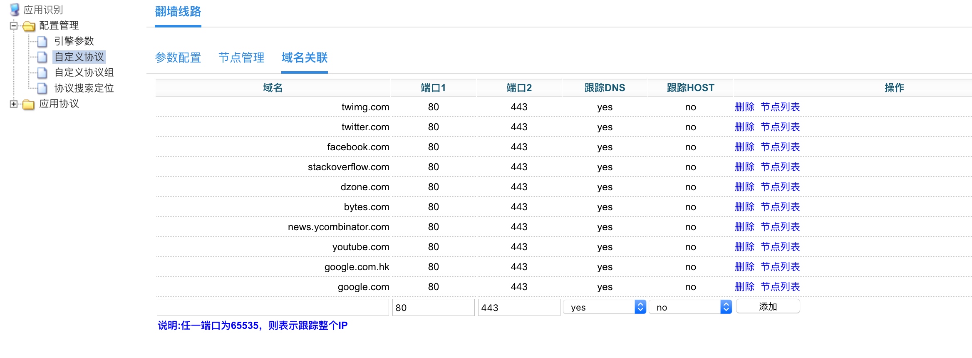The width and height of the screenshot is (972, 358).
Task: Delete the youtube.com entry
Action: tap(745, 247)
